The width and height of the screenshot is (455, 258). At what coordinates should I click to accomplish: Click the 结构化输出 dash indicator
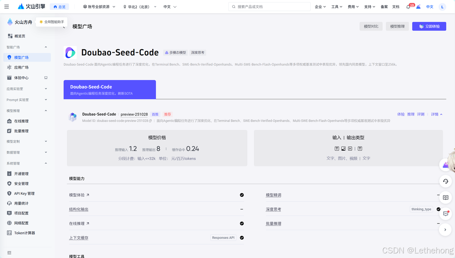[242, 209]
